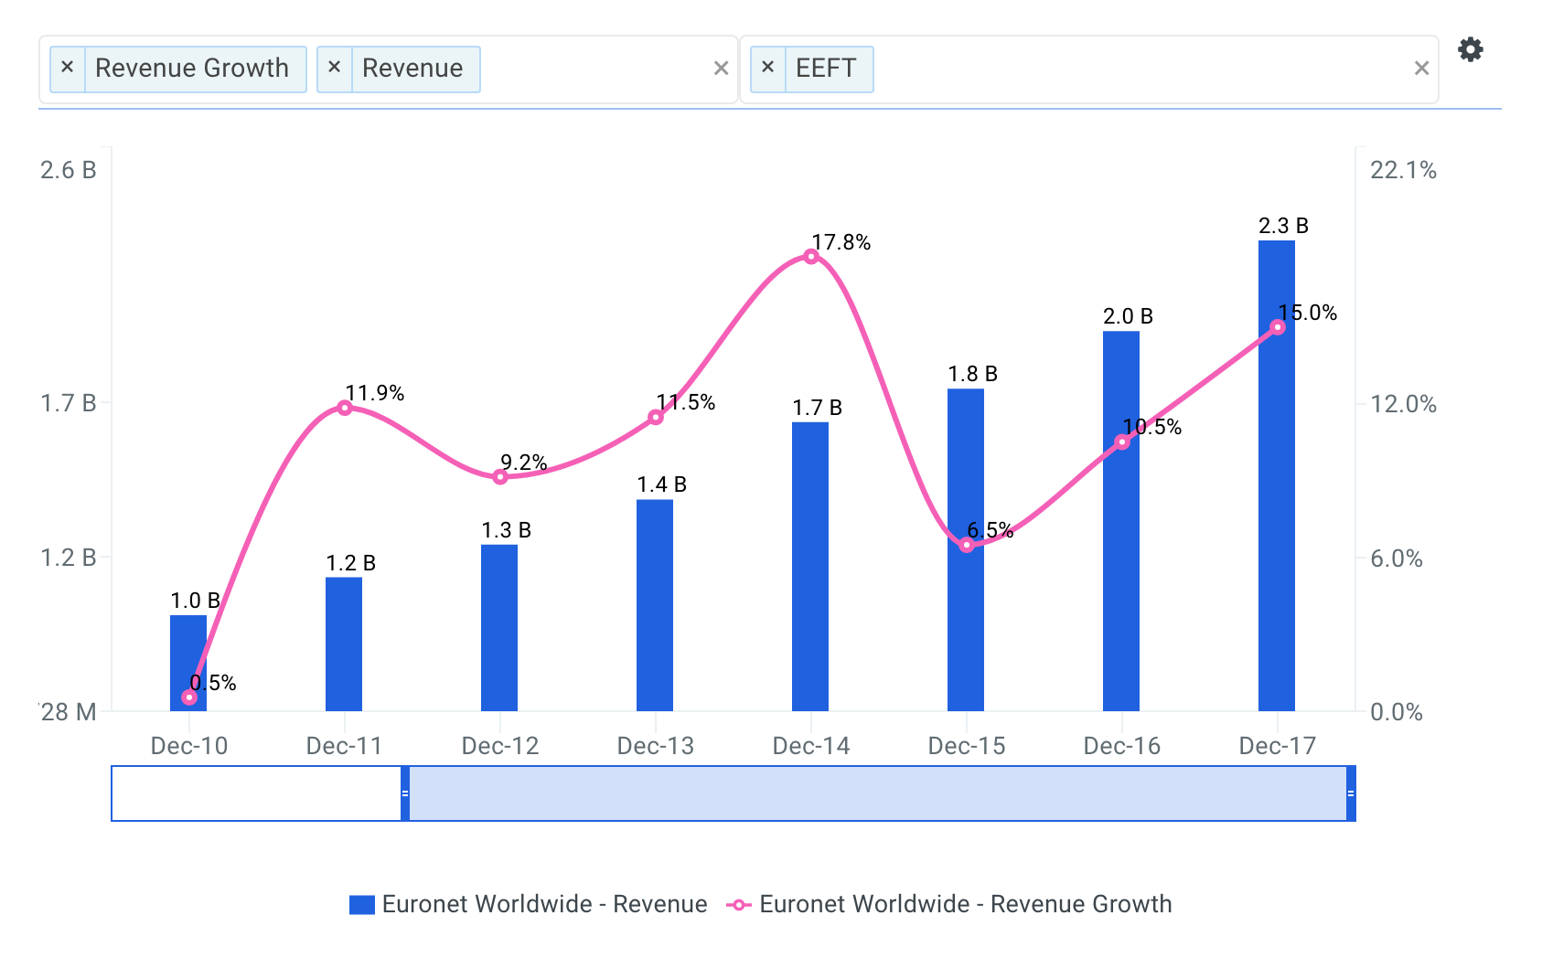Image resolution: width=1542 pixels, height=958 pixels.
Task: Click the 6.5% growth data point
Action: coord(967,545)
